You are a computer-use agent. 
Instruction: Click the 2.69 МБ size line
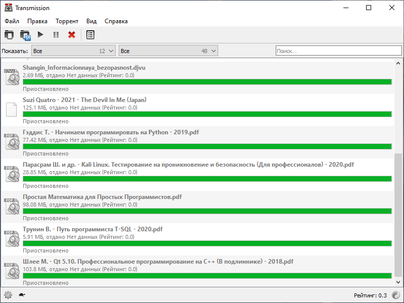point(78,75)
